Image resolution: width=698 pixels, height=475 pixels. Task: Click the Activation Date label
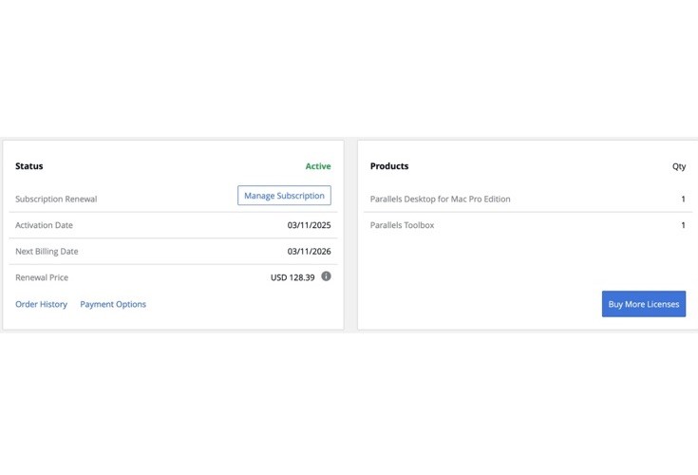pyautogui.click(x=44, y=225)
